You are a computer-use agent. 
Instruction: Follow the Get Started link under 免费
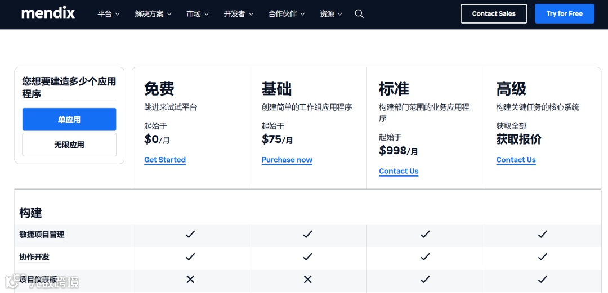point(165,160)
